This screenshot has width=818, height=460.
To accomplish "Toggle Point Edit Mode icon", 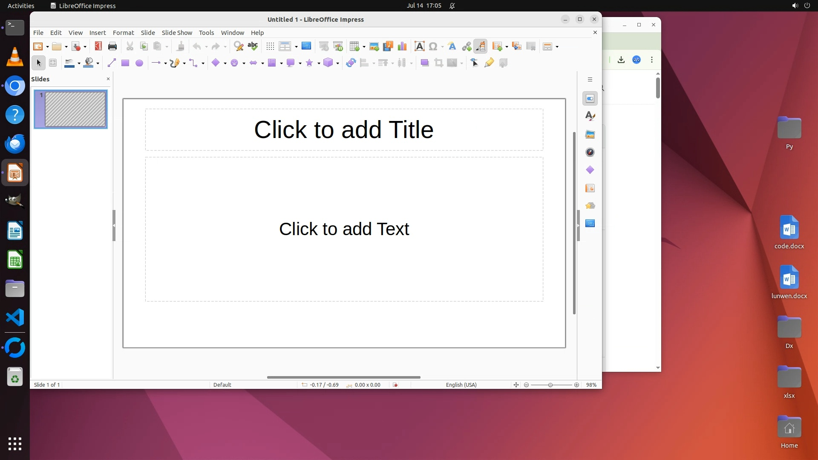I will click(x=475, y=63).
